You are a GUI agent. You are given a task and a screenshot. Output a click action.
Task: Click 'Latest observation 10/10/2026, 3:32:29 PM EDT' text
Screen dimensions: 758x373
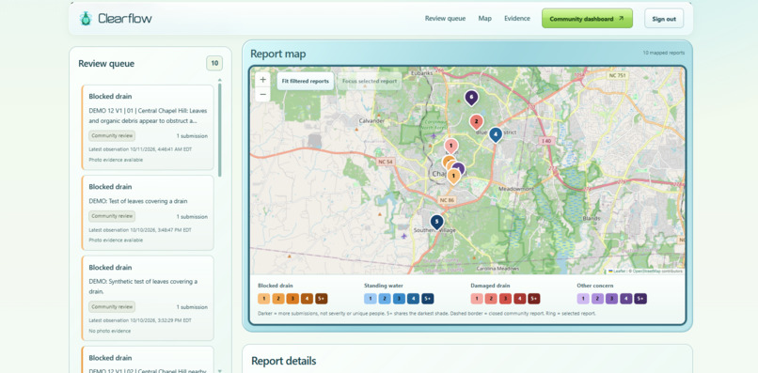[140, 320]
